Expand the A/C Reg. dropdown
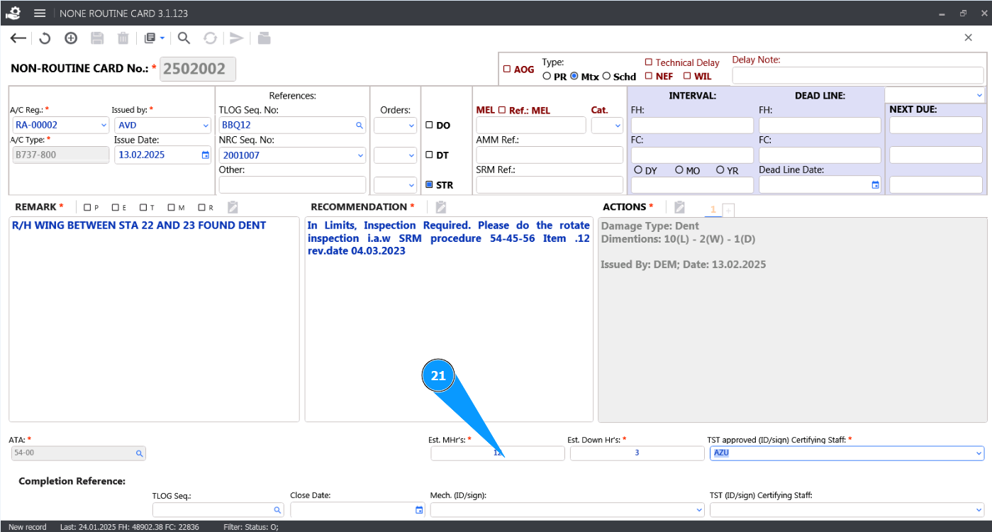 [104, 126]
